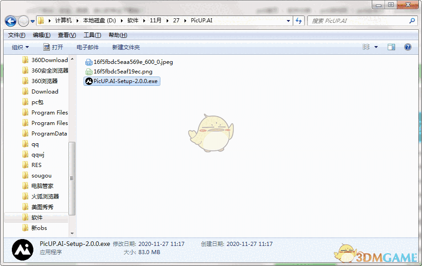Image resolution: width=422 pixels, height=266 pixels.
Task: Click the magnifier icon in the search box
Action: point(412,21)
